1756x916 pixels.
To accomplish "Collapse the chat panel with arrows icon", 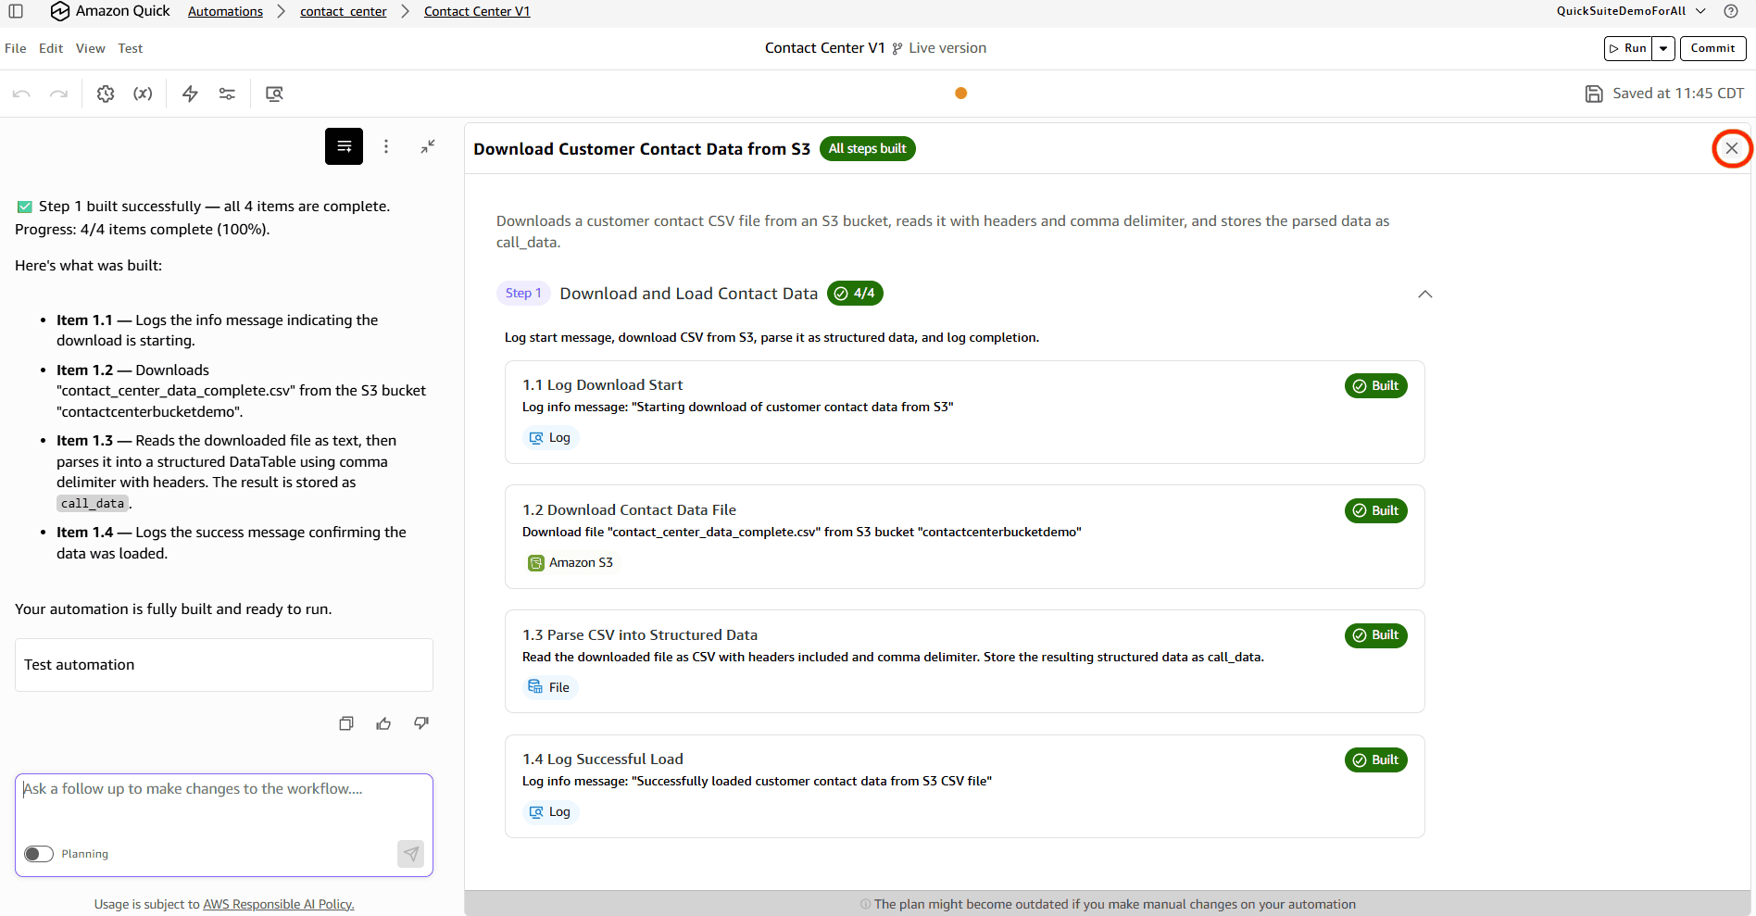I will pyautogui.click(x=428, y=146).
